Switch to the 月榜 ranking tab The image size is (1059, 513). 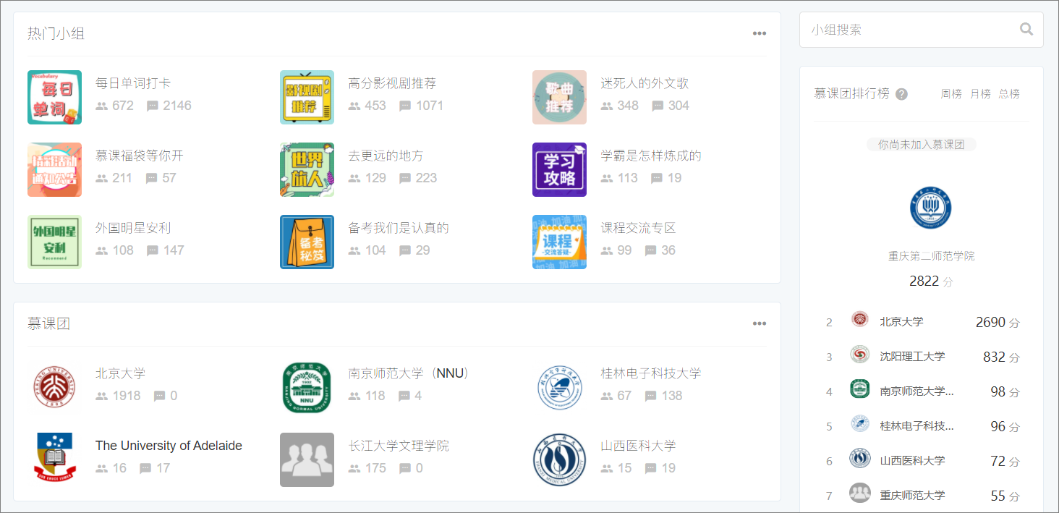coord(980,93)
